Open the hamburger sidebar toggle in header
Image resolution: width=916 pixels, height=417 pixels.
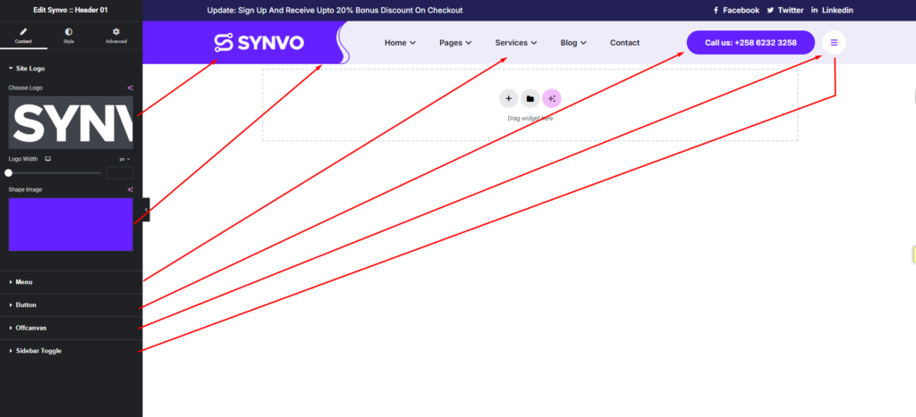(x=834, y=43)
